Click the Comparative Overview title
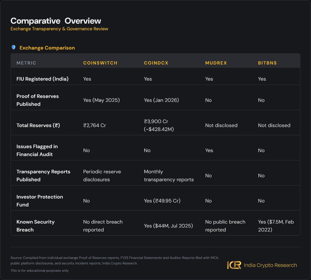Image resolution: width=311 pixels, height=280 pixels. pos(56,21)
